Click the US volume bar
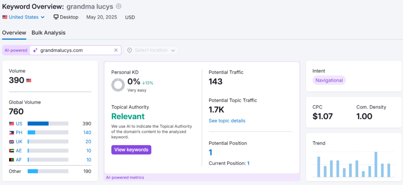Viewport: 403px width, 185px height. [x=48, y=124]
